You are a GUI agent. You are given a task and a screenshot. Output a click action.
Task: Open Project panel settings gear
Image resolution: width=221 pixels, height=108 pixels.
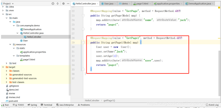[x=63, y=4]
